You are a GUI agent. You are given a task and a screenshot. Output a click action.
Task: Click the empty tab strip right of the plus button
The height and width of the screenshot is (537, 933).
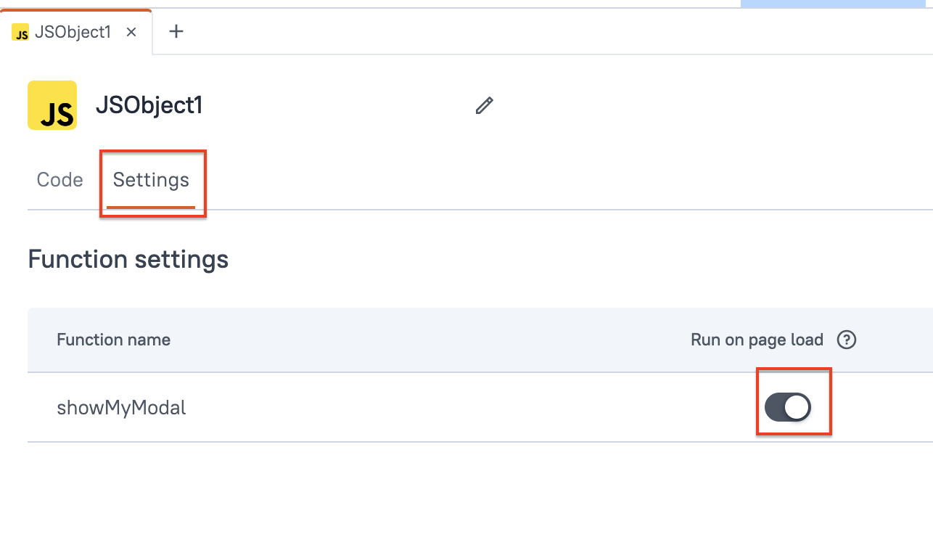point(508,32)
